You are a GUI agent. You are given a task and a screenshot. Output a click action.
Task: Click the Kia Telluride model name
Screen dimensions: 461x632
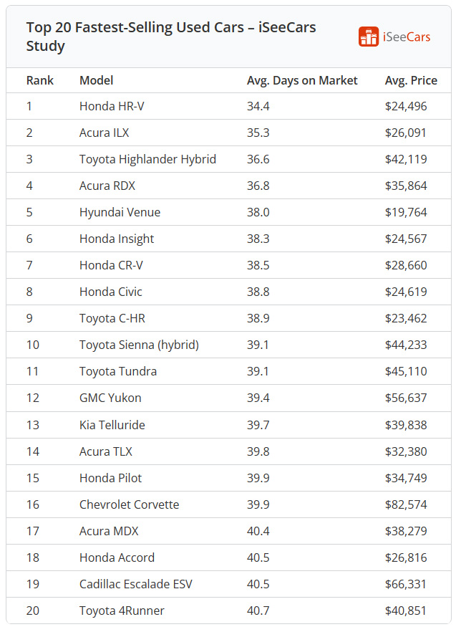[112, 425]
